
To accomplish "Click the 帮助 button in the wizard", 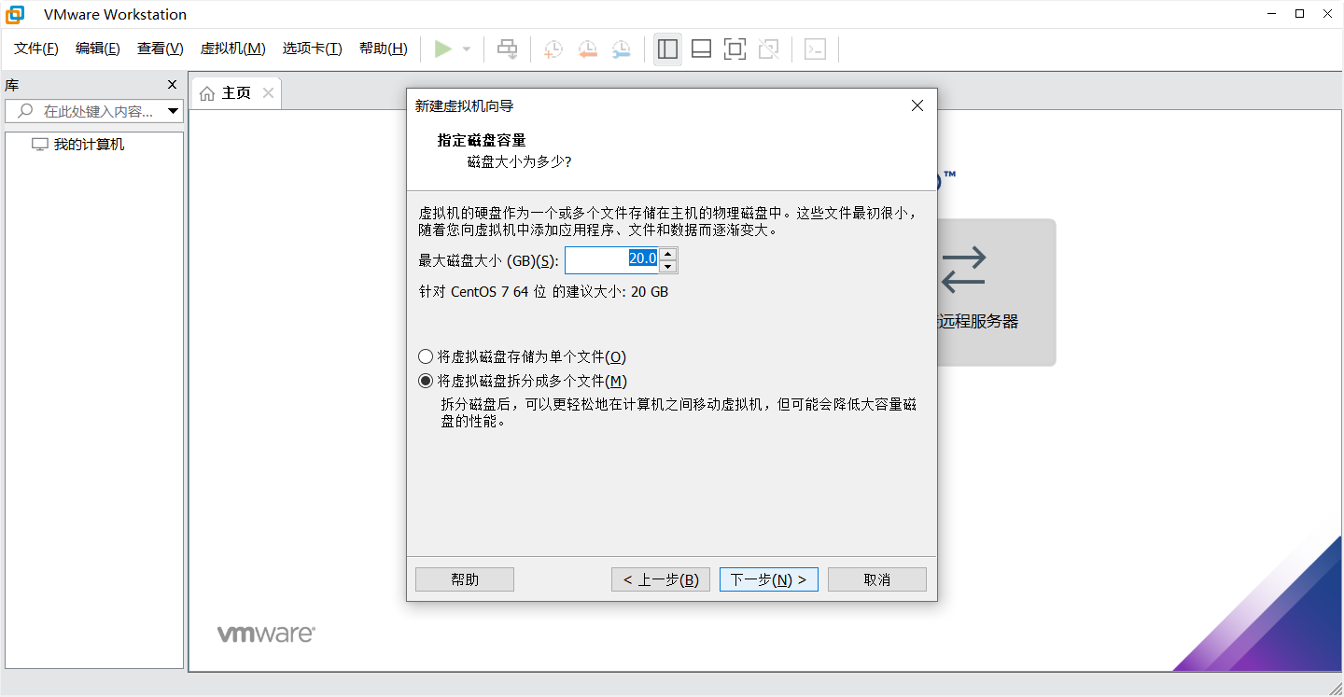I will click(464, 579).
